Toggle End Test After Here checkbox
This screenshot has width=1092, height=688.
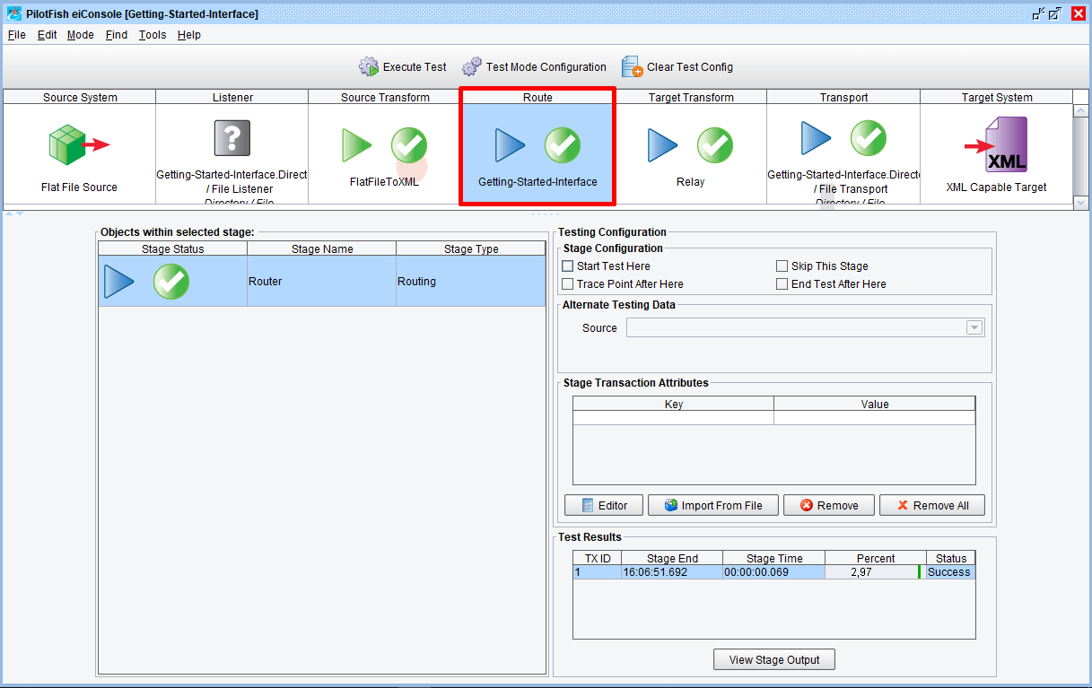point(782,284)
